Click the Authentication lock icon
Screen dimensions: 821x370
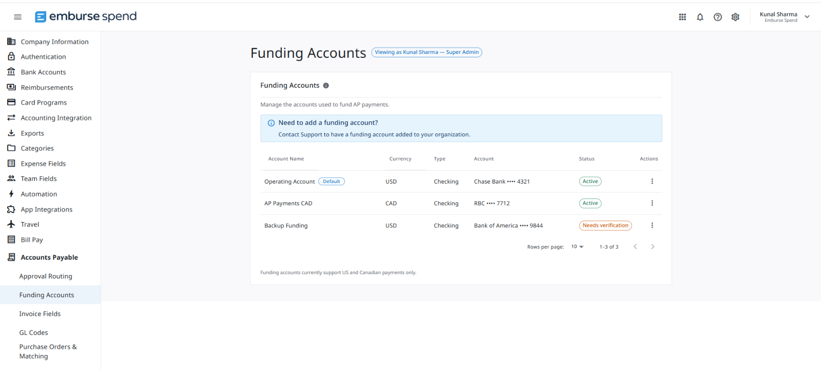[x=11, y=56]
